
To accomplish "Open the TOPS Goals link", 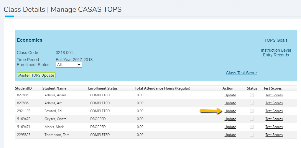I will (276, 41).
